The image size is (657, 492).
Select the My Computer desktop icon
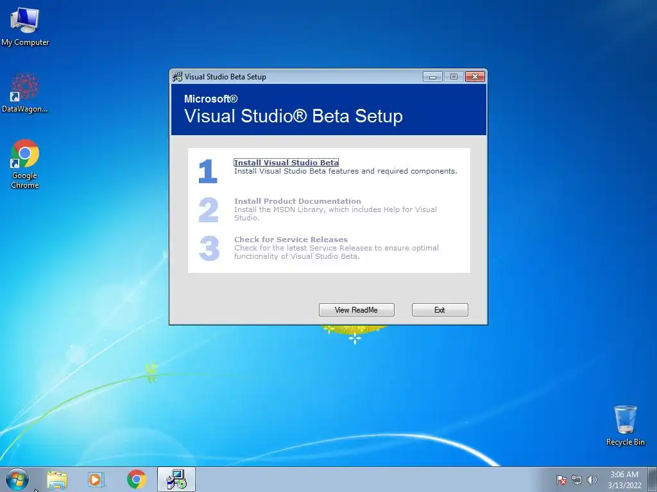click(x=25, y=26)
